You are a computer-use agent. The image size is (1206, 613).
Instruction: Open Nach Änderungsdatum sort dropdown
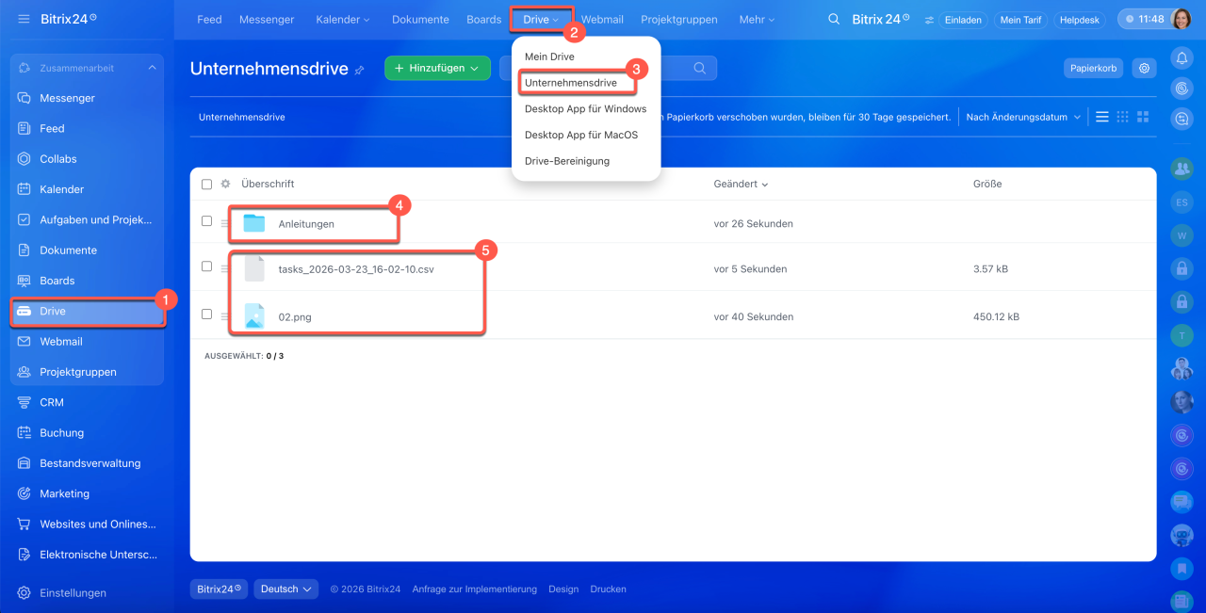[1023, 117]
